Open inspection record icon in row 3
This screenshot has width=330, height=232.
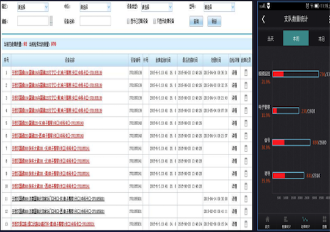246,98
